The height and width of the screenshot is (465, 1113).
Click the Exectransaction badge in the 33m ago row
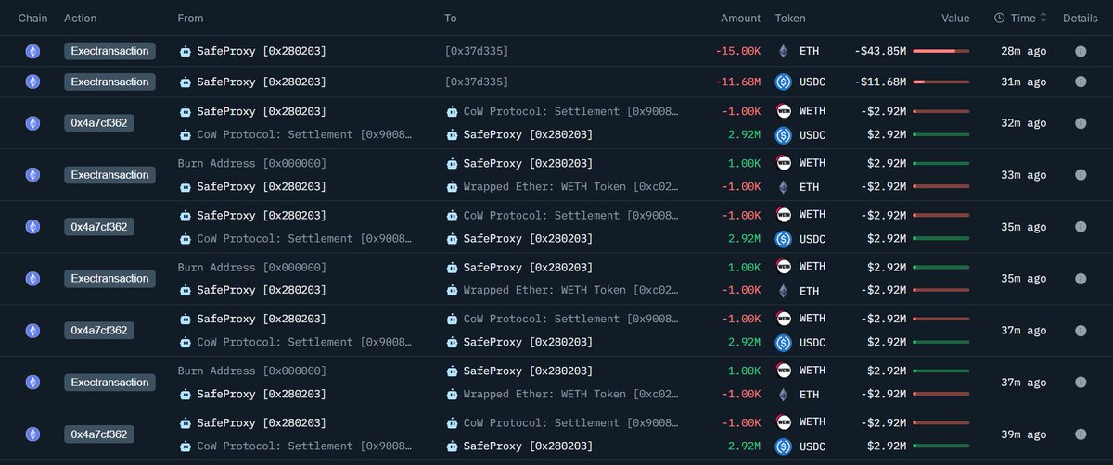pos(109,174)
